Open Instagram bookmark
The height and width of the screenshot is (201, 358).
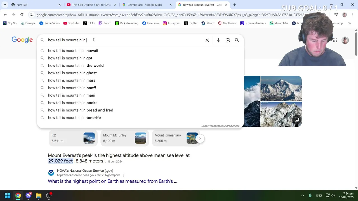172,23
